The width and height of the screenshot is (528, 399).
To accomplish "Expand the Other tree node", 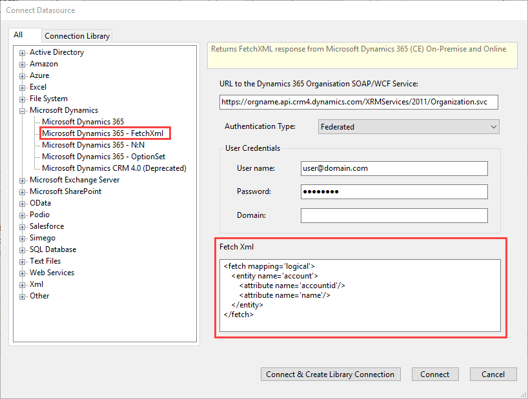I will 22,297.
